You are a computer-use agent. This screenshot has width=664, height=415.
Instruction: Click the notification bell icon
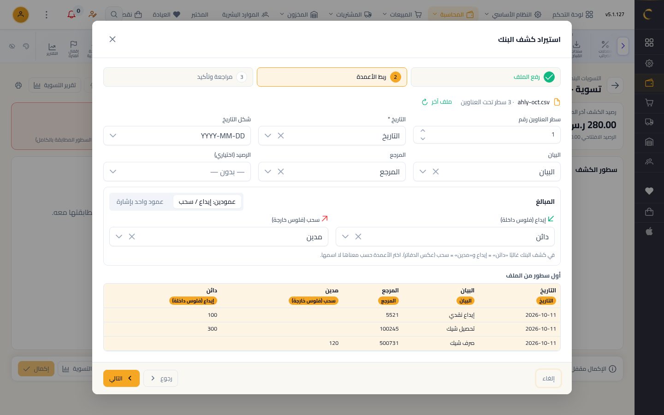pos(71,15)
